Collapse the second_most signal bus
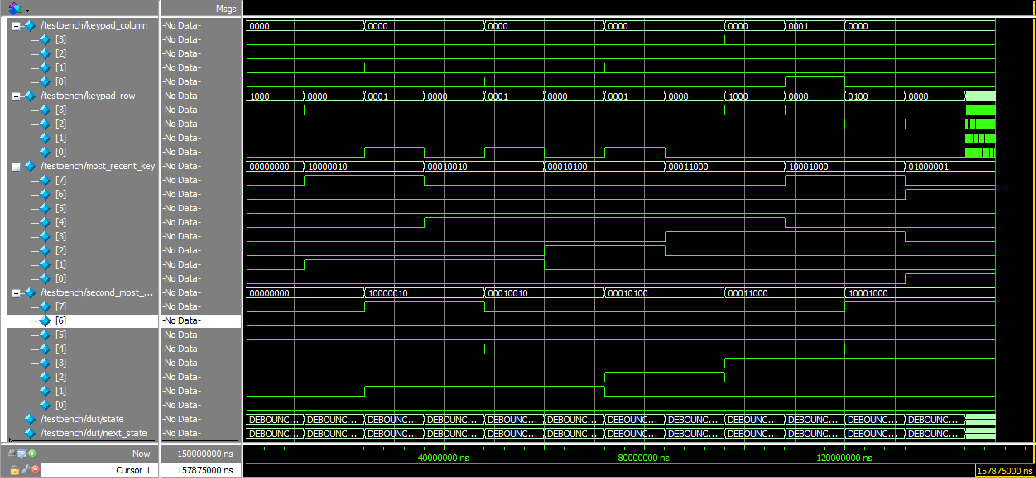1036x478 pixels. [x=16, y=293]
